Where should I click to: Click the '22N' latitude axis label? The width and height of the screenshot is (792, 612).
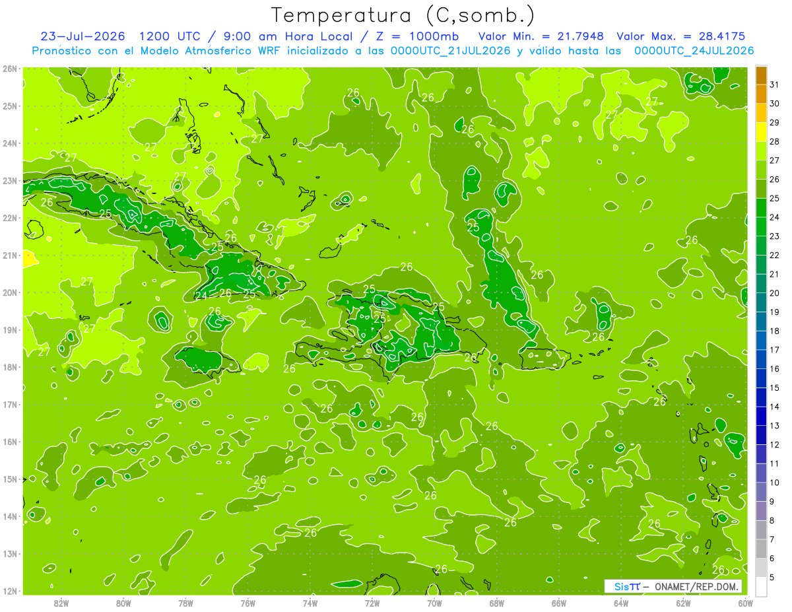tap(9, 218)
